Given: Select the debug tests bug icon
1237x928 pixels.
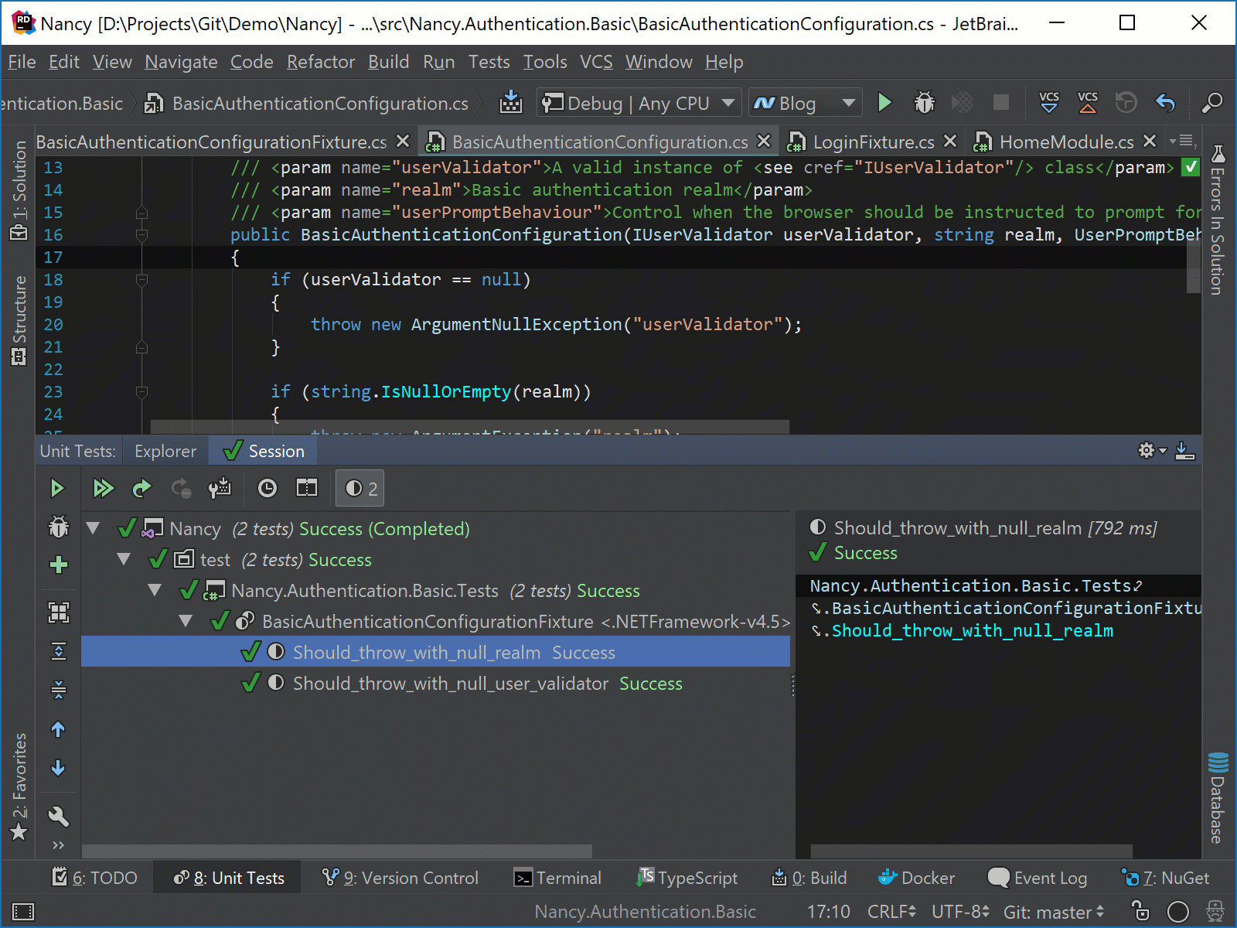Looking at the screenshot, I should (58, 527).
